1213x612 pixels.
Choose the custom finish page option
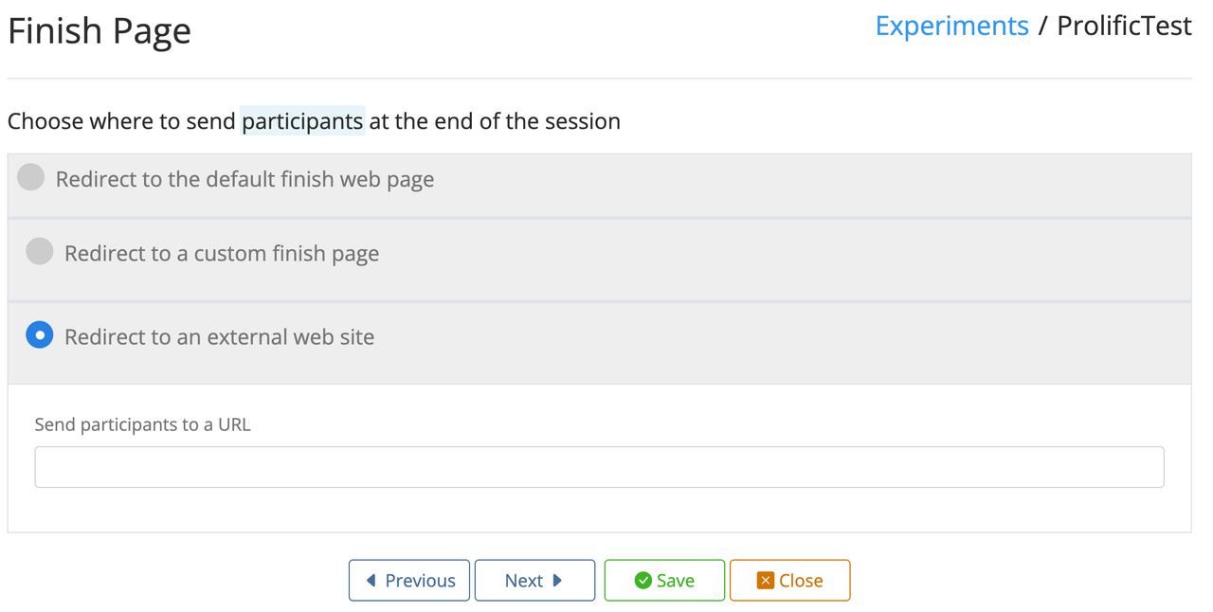tap(39, 252)
